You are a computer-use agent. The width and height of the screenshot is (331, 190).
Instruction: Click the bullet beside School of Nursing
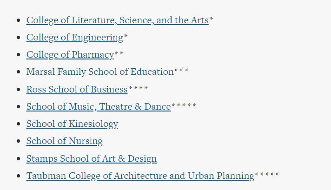(x=19, y=141)
